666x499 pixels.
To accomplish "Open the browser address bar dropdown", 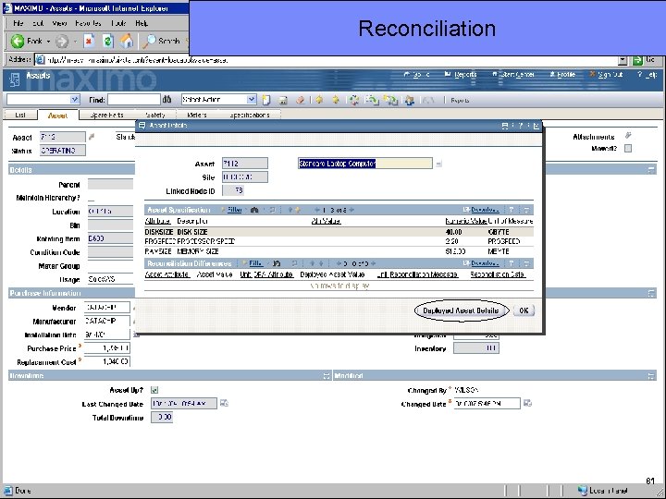I will pyautogui.click(x=623, y=60).
